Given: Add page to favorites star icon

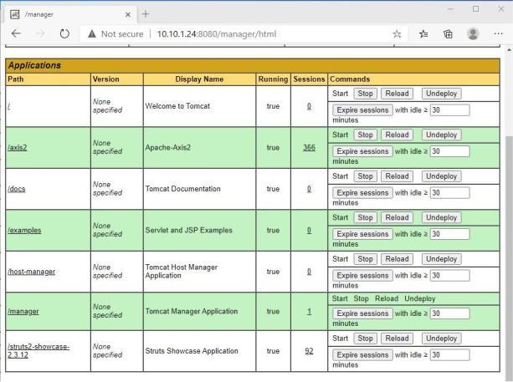Looking at the screenshot, I should click(x=397, y=33).
